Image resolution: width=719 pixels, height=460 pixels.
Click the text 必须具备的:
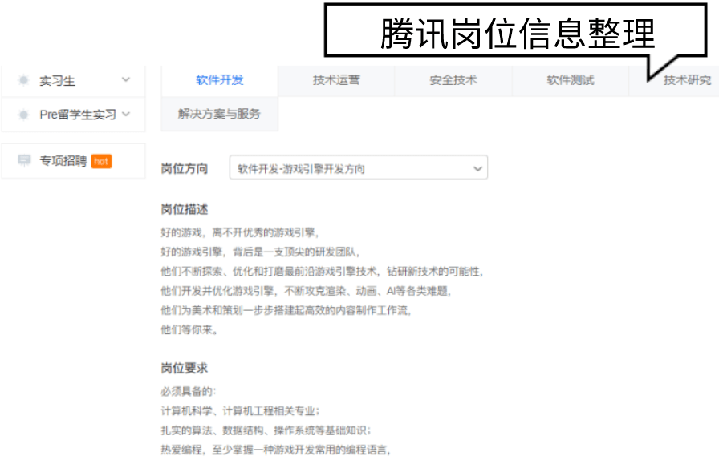pyautogui.click(x=188, y=391)
